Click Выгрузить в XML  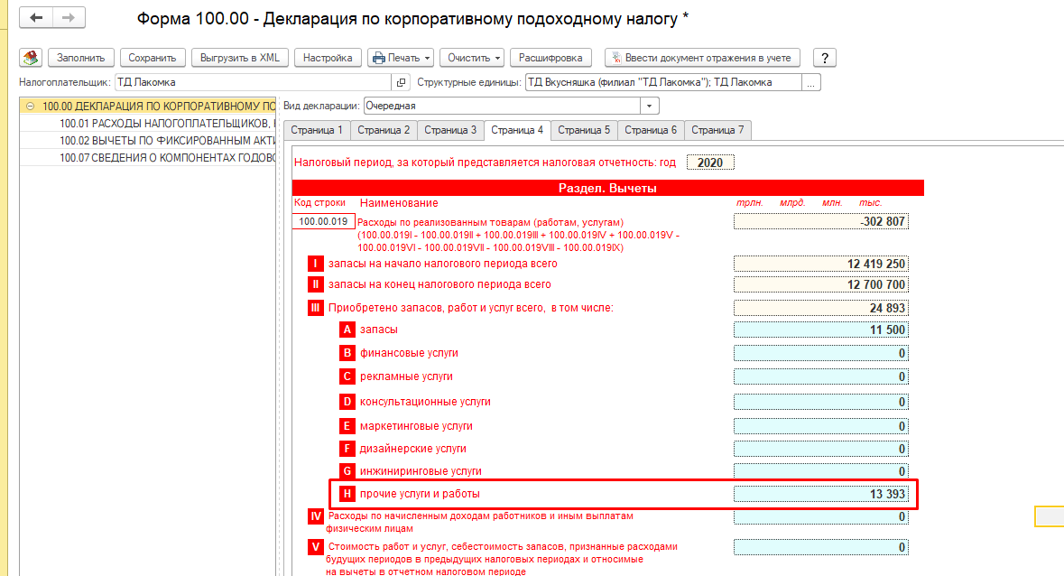pos(239,58)
